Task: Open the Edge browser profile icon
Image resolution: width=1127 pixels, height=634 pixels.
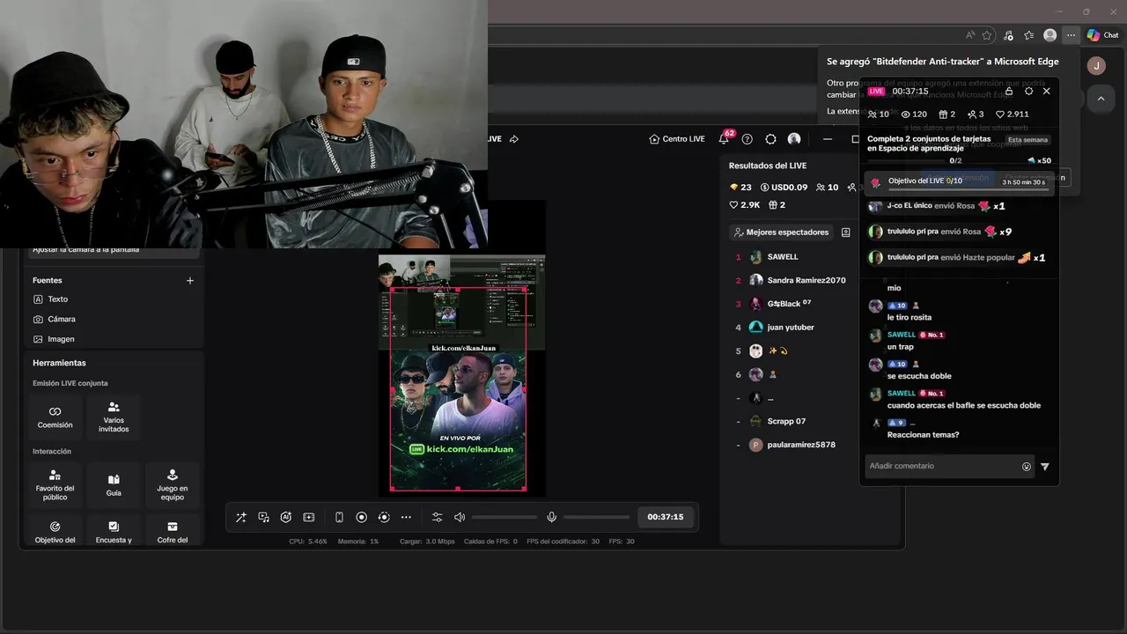Action: [1050, 35]
